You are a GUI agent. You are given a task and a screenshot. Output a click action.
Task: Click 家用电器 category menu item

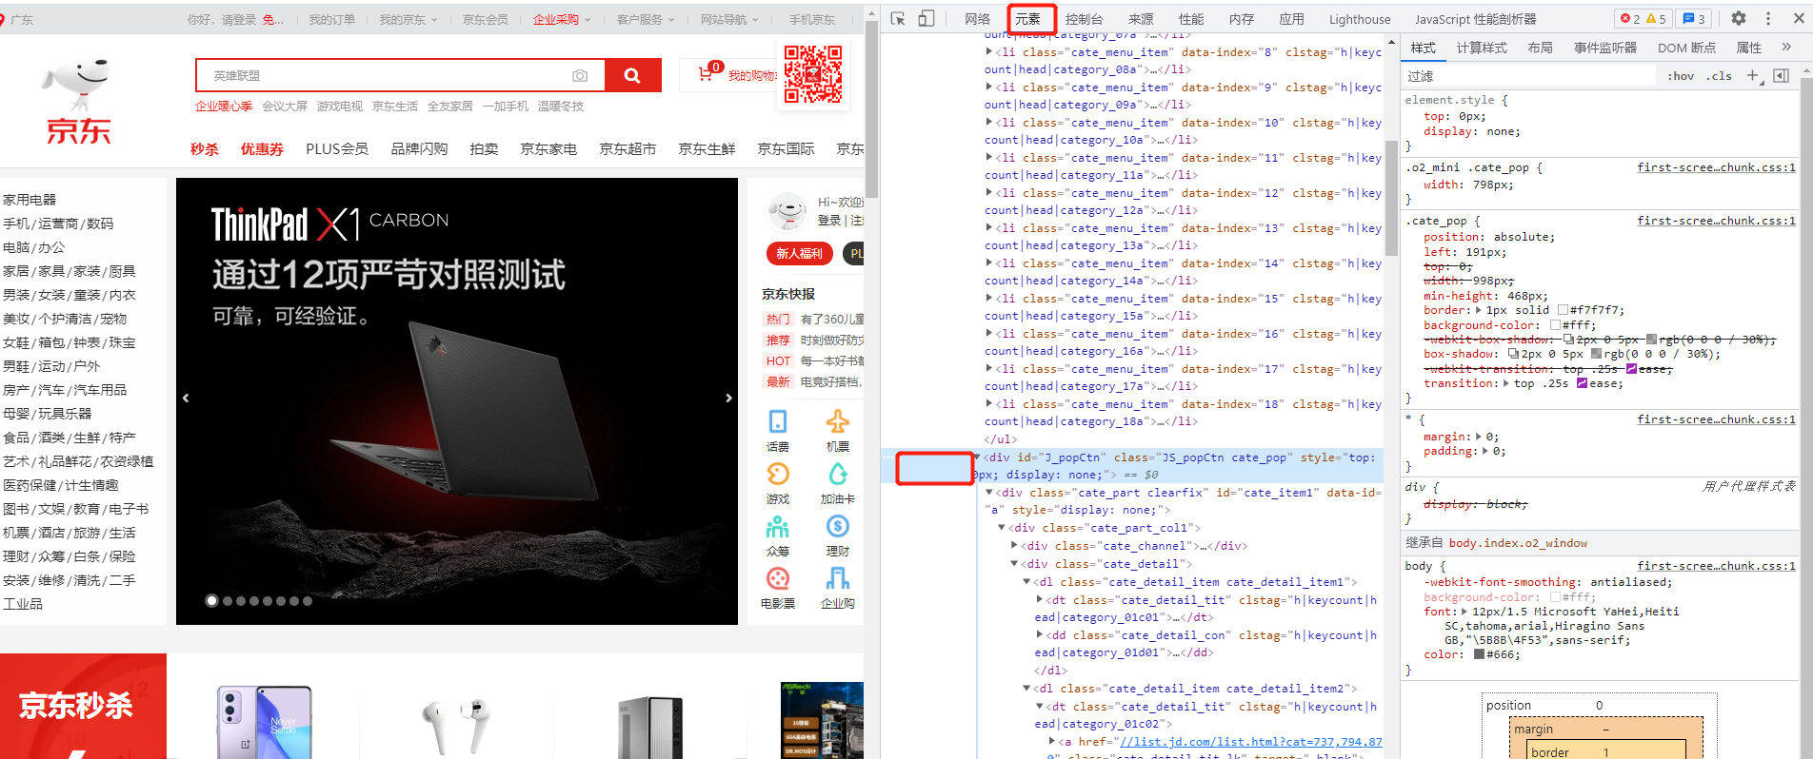(x=30, y=200)
